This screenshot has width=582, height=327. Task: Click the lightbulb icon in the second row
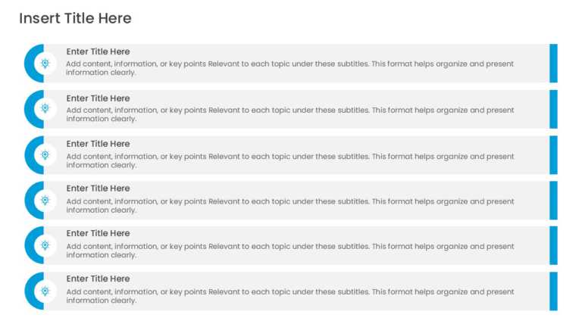click(45, 108)
